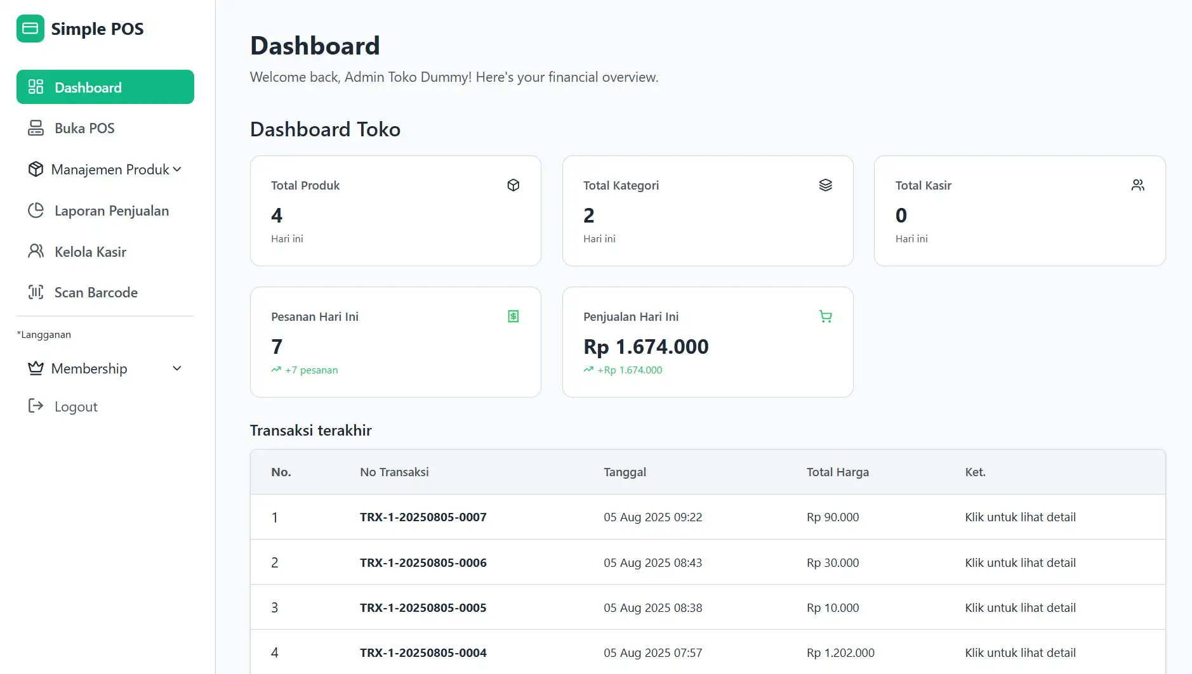Click the trend arrow beside +Rp 1.674.000

pyautogui.click(x=588, y=370)
